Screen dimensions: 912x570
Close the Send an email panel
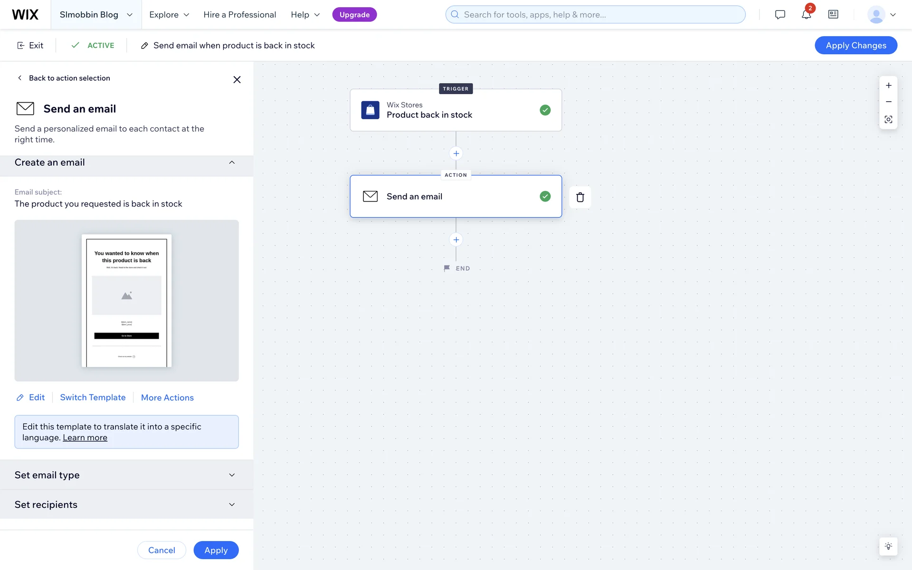click(237, 80)
